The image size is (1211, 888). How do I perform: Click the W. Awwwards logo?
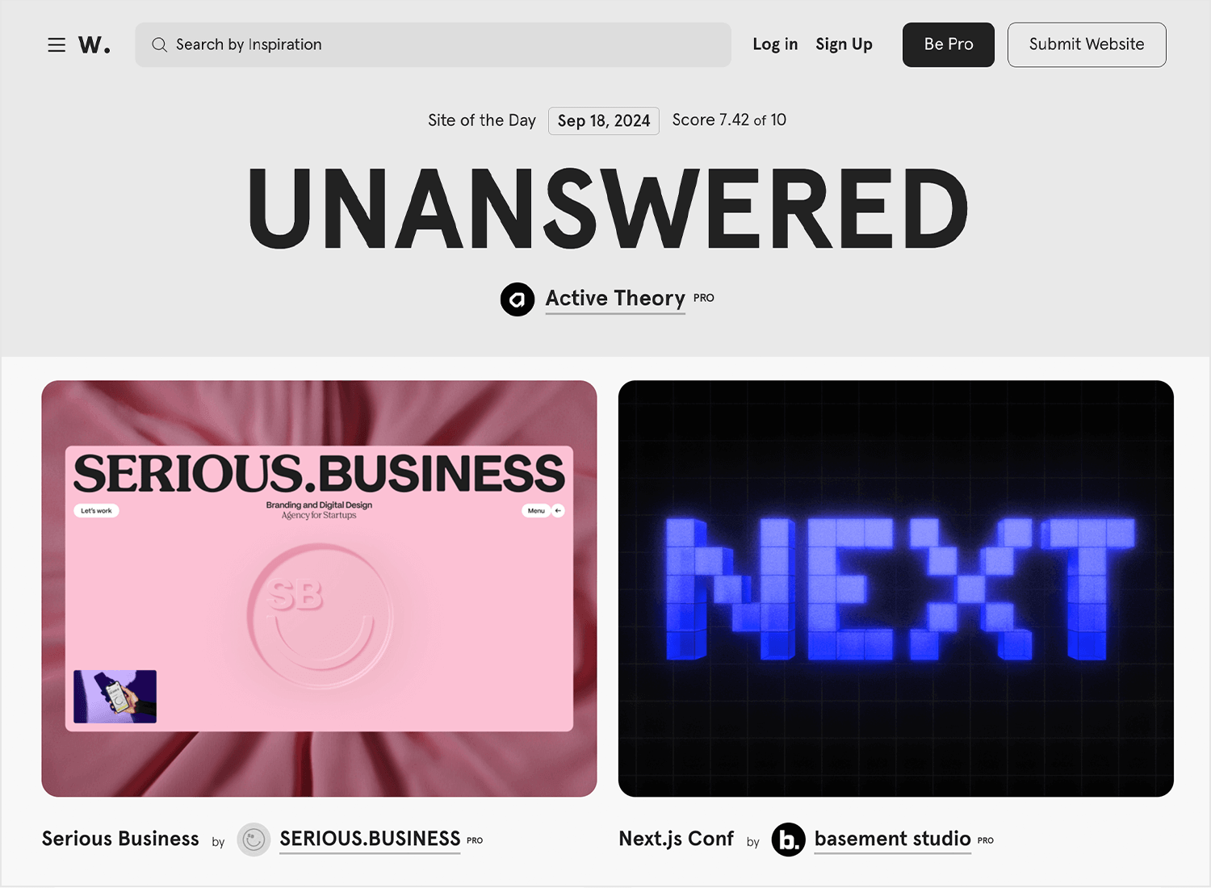[94, 45]
